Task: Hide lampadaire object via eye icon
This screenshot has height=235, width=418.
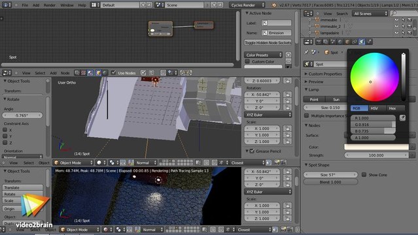Action: coord(396,33)
